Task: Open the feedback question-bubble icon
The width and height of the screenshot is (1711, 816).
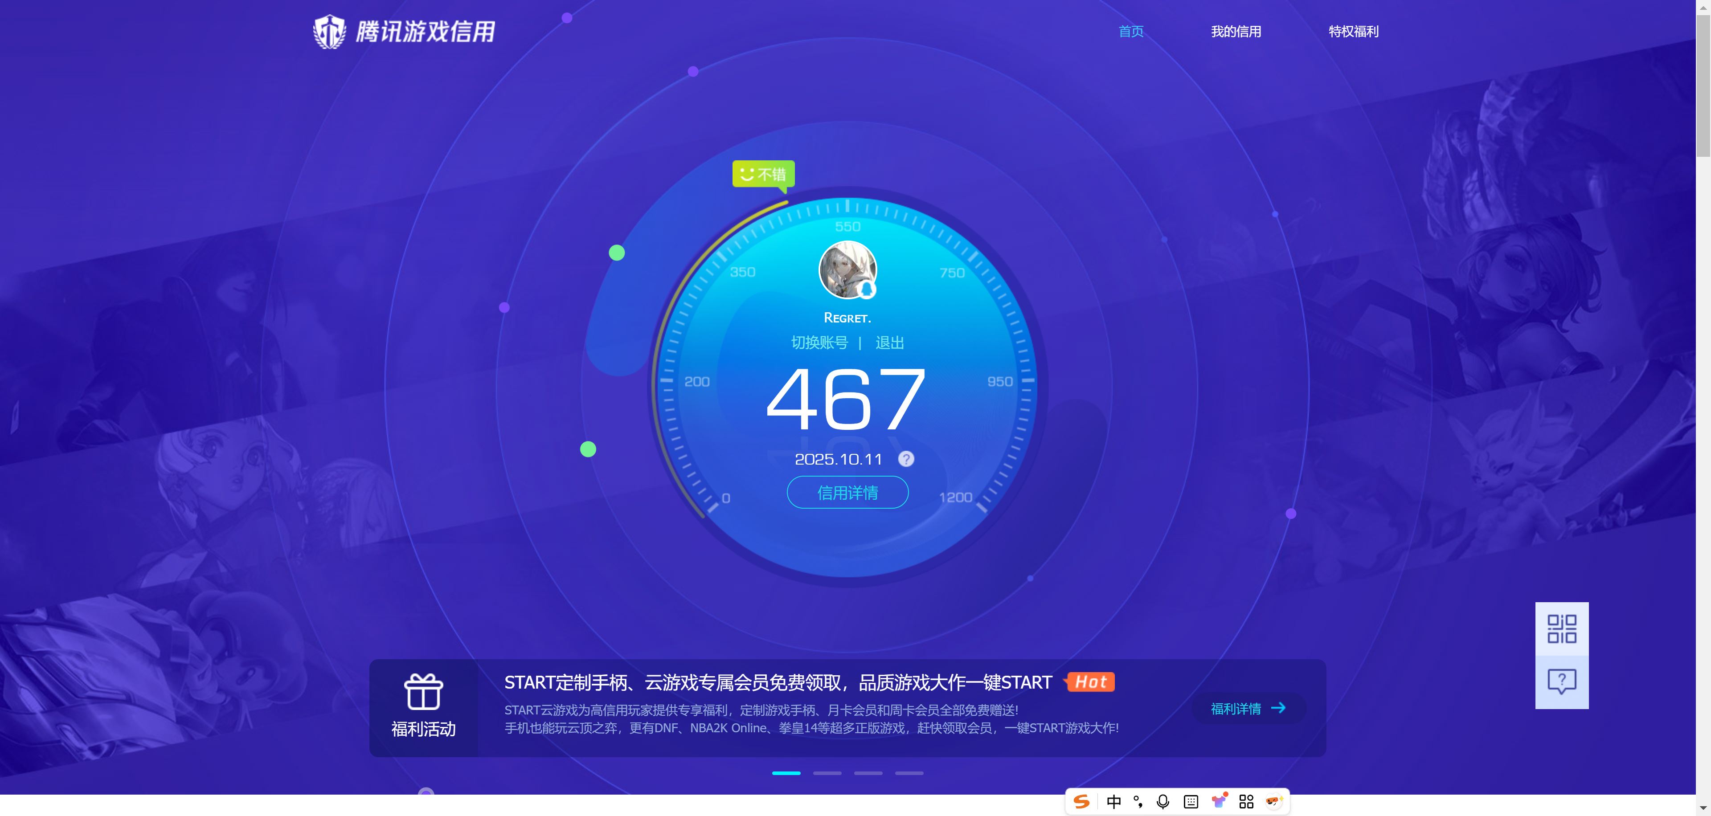Action: pyautogui.click(x=1562, y=681)
